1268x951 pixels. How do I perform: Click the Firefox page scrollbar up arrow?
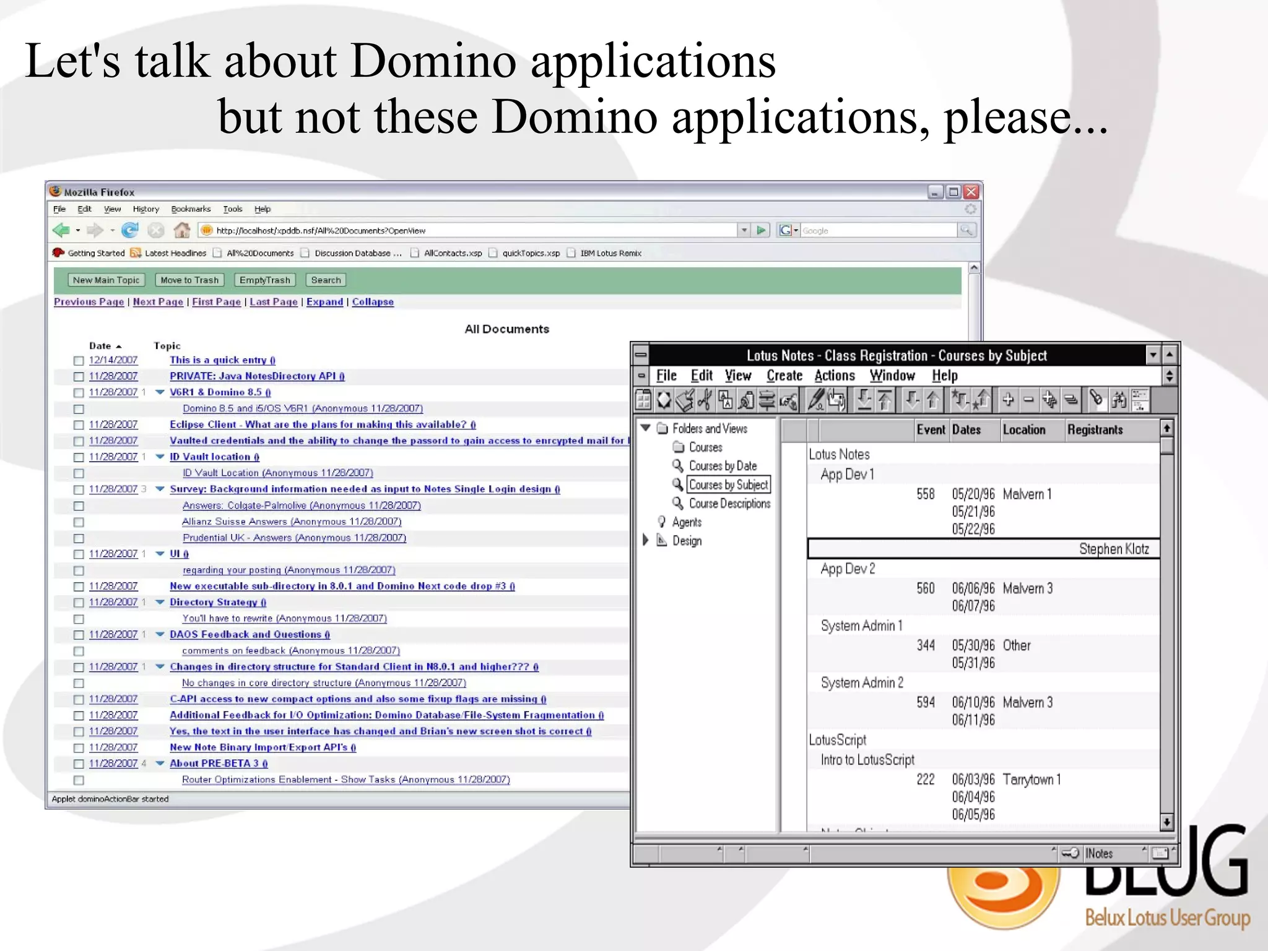tap(974, 268)
